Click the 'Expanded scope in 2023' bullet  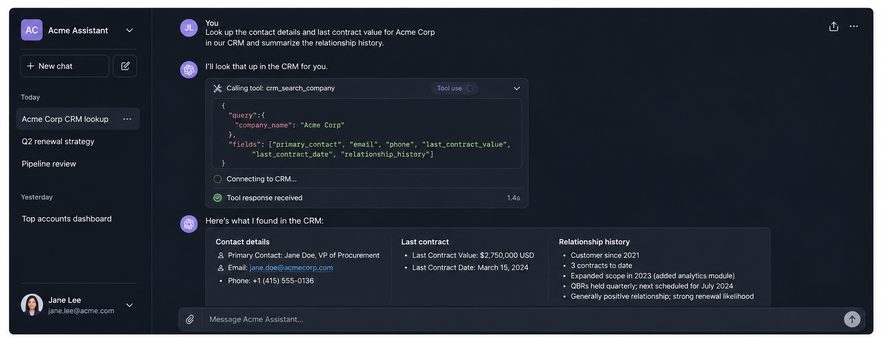653,276
